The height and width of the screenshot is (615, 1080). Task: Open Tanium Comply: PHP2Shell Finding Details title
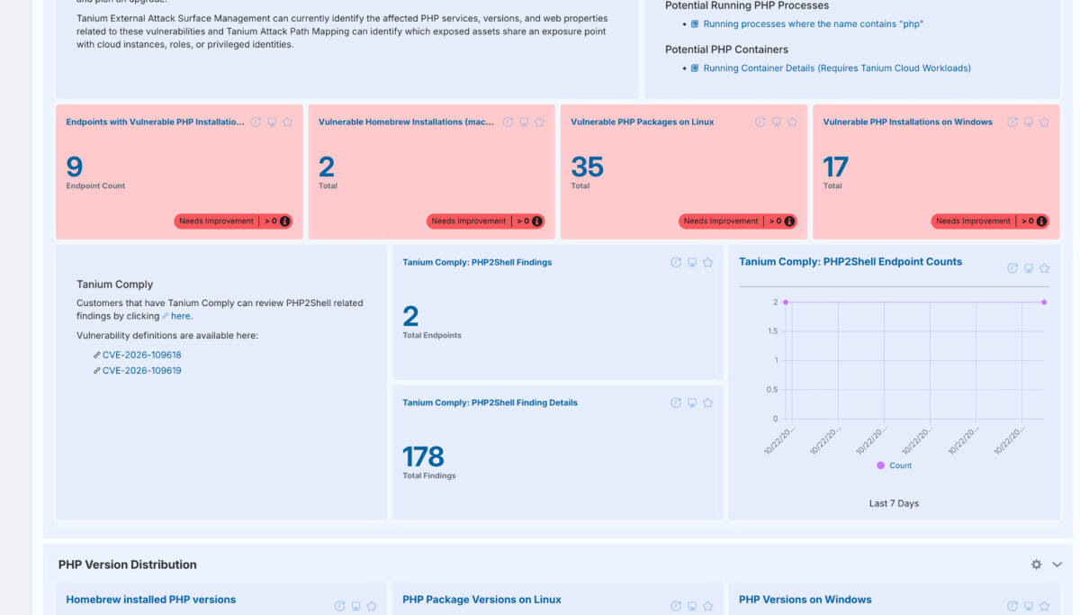coord(490,403)
